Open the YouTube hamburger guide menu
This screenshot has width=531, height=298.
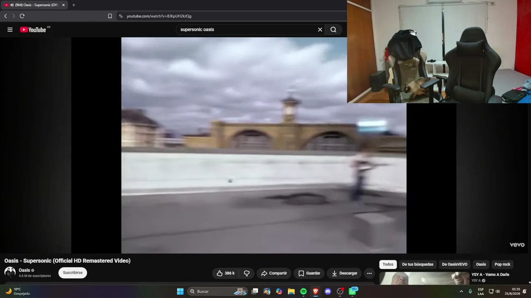pos(10,30)
